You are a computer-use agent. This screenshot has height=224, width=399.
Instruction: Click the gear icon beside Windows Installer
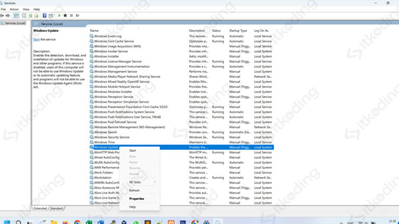pyautogui.click(x=91, y=57)
